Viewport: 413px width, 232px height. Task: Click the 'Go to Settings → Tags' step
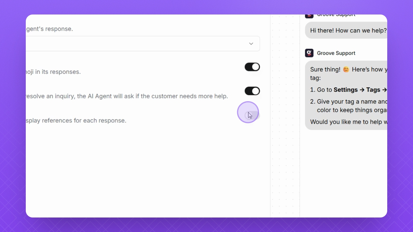click(x=349, y=90)
